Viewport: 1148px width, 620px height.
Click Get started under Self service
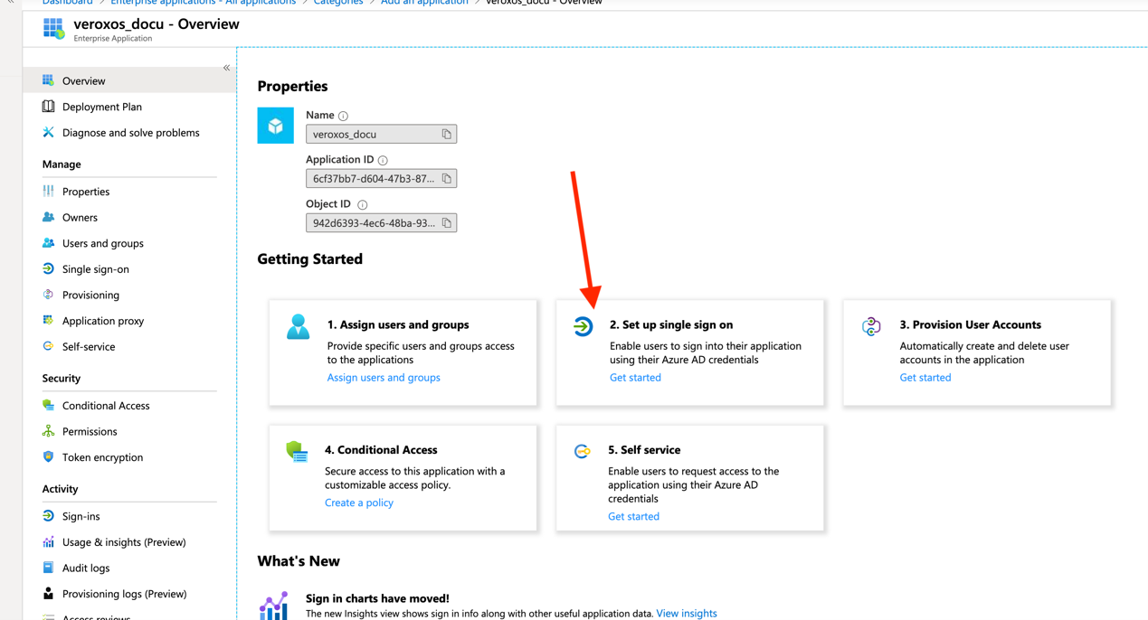click(x=633, y=517)
